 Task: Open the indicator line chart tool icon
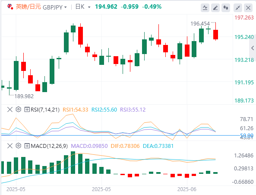tap(205, 7)
